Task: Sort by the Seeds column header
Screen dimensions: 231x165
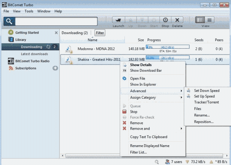Action: coord(199,40)
